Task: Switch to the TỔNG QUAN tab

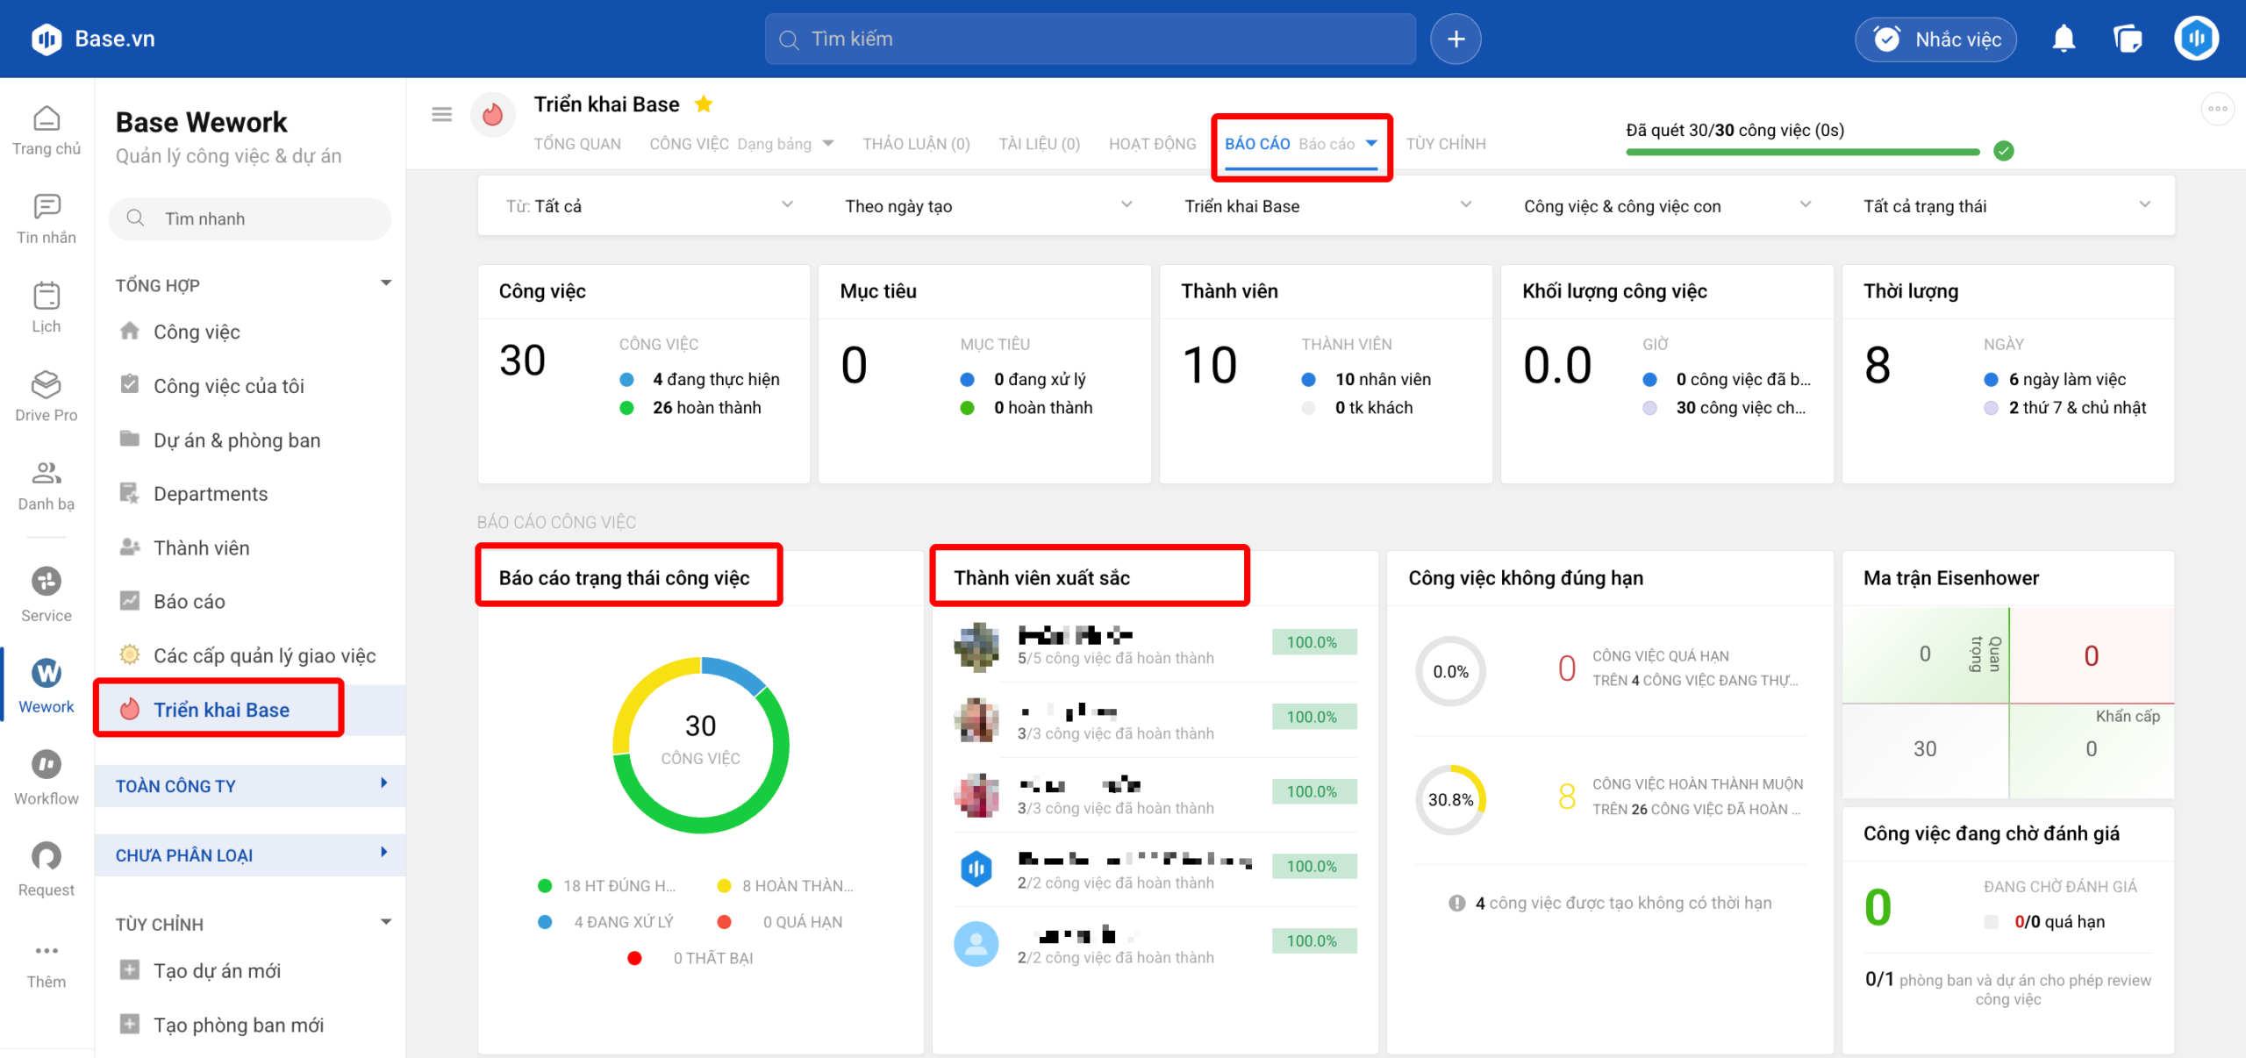Action: pyautogui.click(x=577, y=144)
